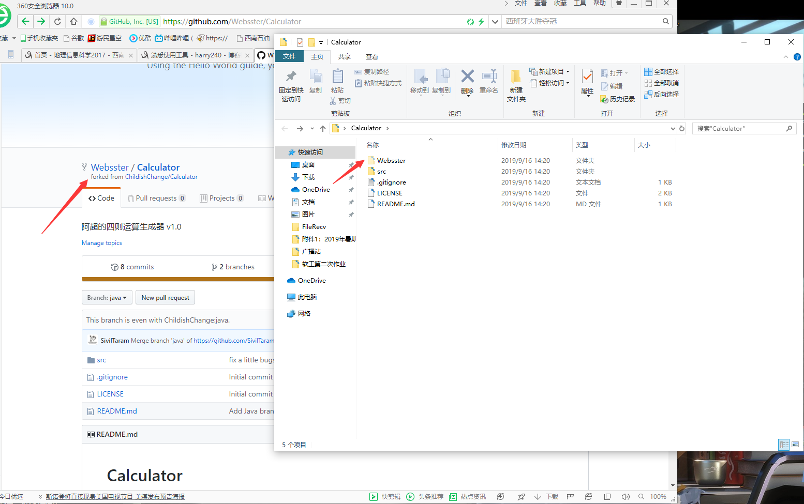Viewport: 804px width, 504px height.
Task: Click Invert selection (反向选择) in ribbon
Action: [x=661, y=95]
